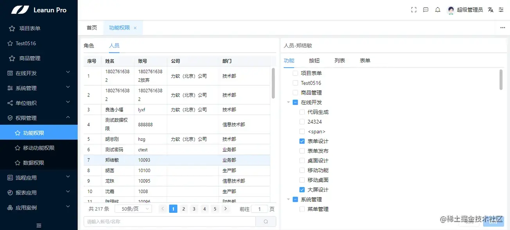
Task: Enable the 项目表单 checkbox in the tree
Action: (295, 73)
